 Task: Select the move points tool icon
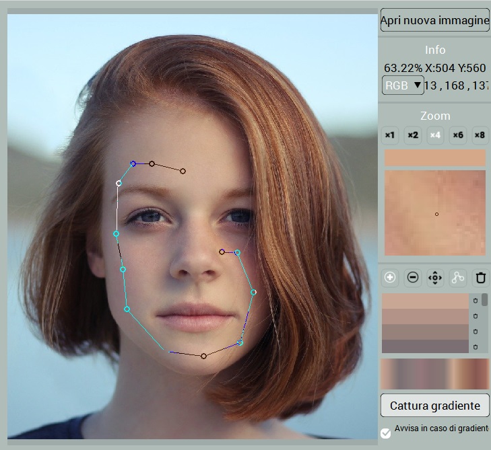435,278
